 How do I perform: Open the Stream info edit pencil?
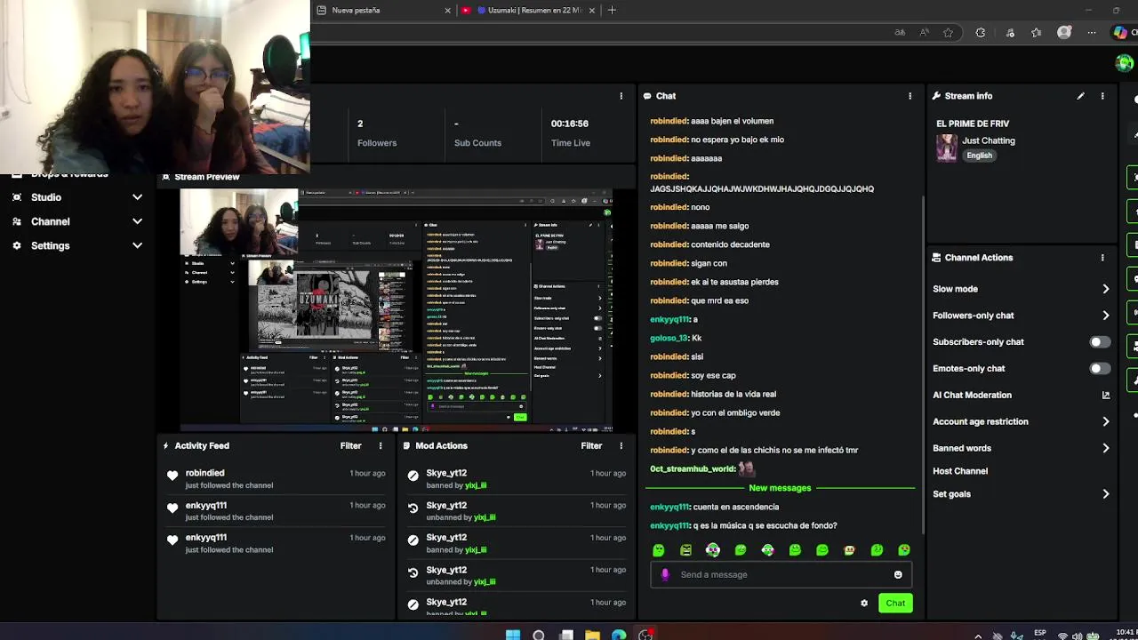pos(1080,96)
